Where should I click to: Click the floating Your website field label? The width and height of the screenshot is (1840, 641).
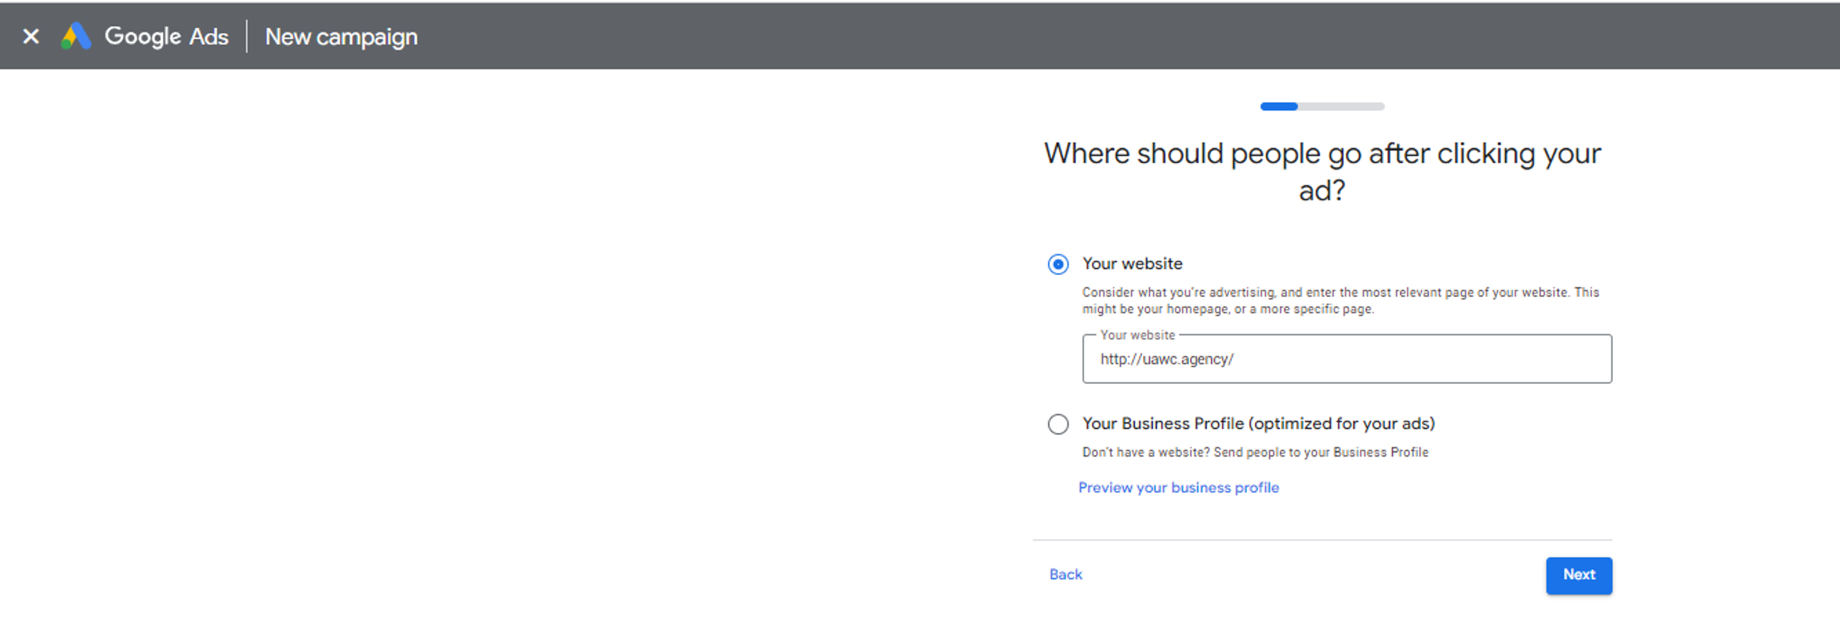[x=1137, y=335]
